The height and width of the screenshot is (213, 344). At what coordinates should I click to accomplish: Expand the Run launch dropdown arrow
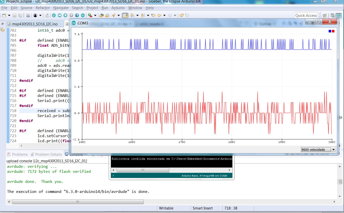pyautogui.click(x=95, y=16)
